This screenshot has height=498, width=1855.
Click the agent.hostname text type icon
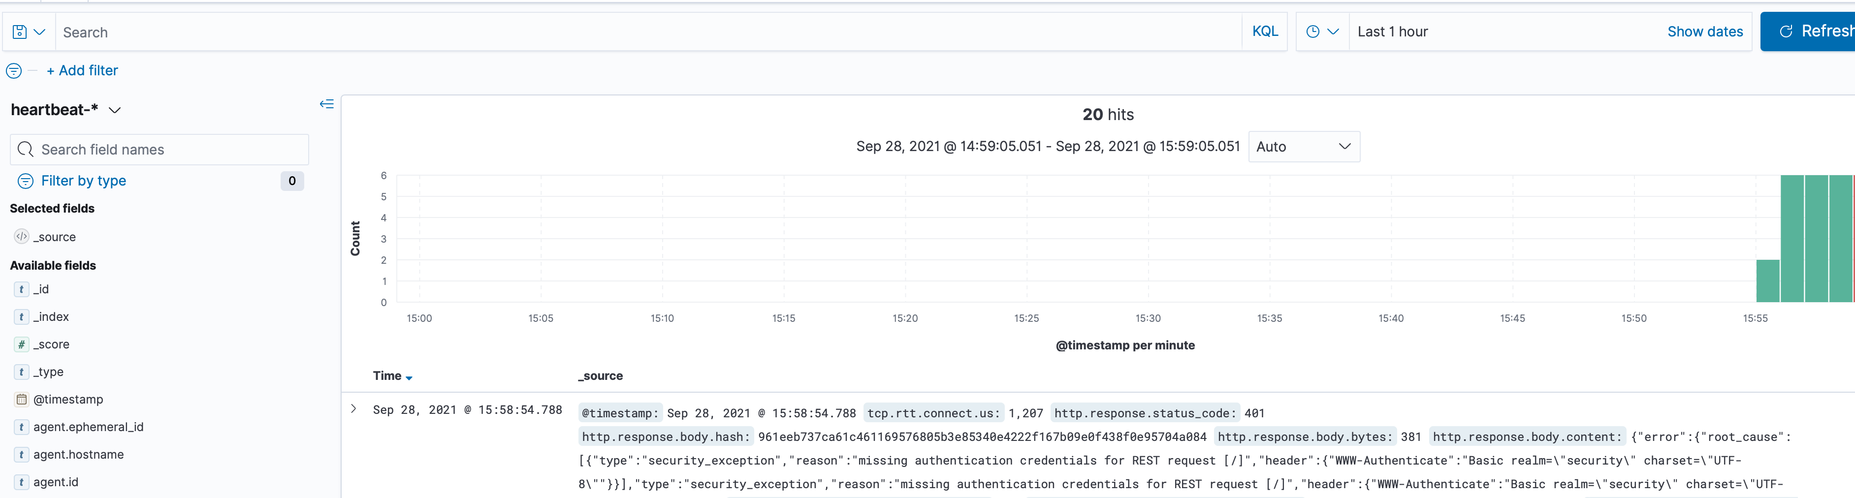(x=22, y=454)
